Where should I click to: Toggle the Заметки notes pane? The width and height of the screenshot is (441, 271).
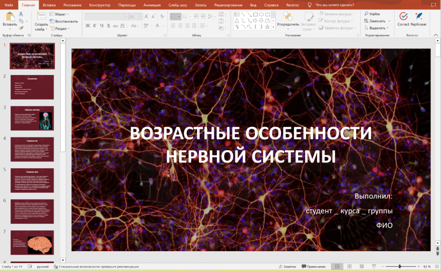click(287, 267)
